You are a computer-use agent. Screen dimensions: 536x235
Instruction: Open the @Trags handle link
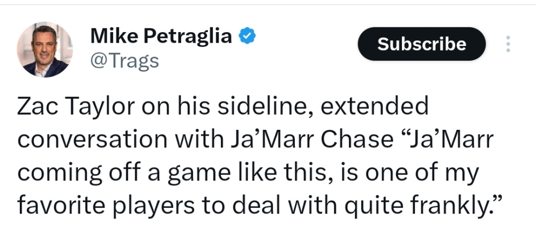[125, 61]
